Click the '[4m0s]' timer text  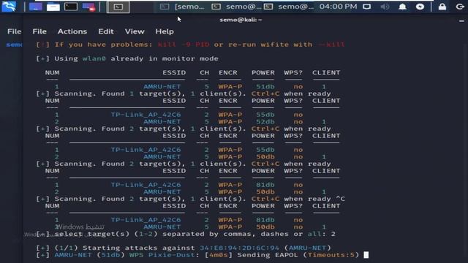coord(219,255)
